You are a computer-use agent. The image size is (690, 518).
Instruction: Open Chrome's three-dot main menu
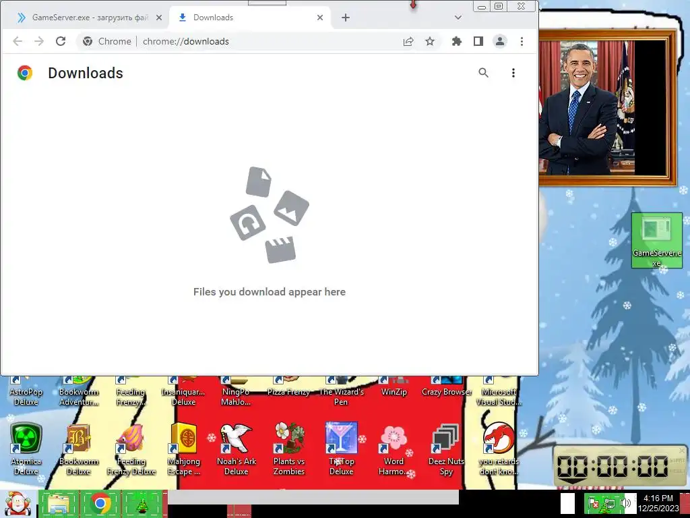point(522,41)
